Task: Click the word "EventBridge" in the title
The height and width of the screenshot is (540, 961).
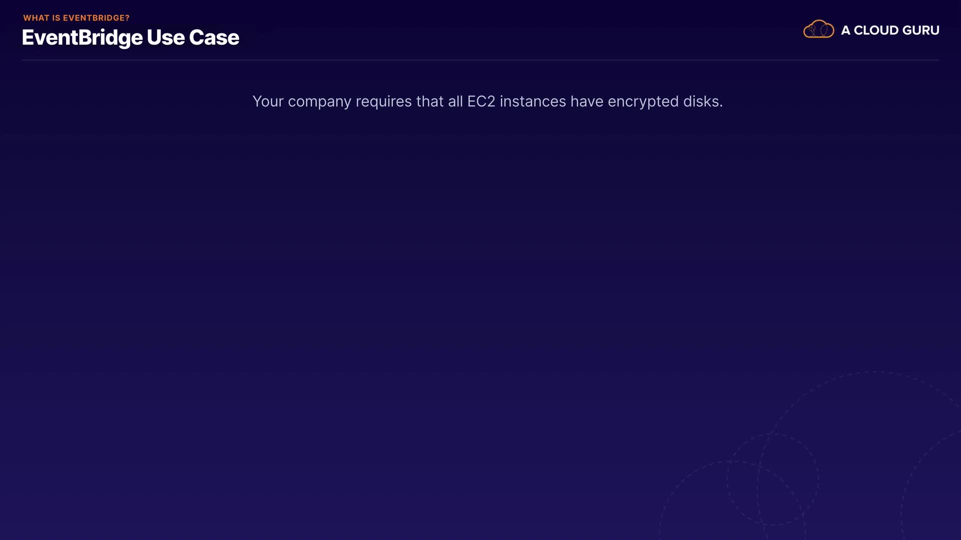Action: [82, 37]
